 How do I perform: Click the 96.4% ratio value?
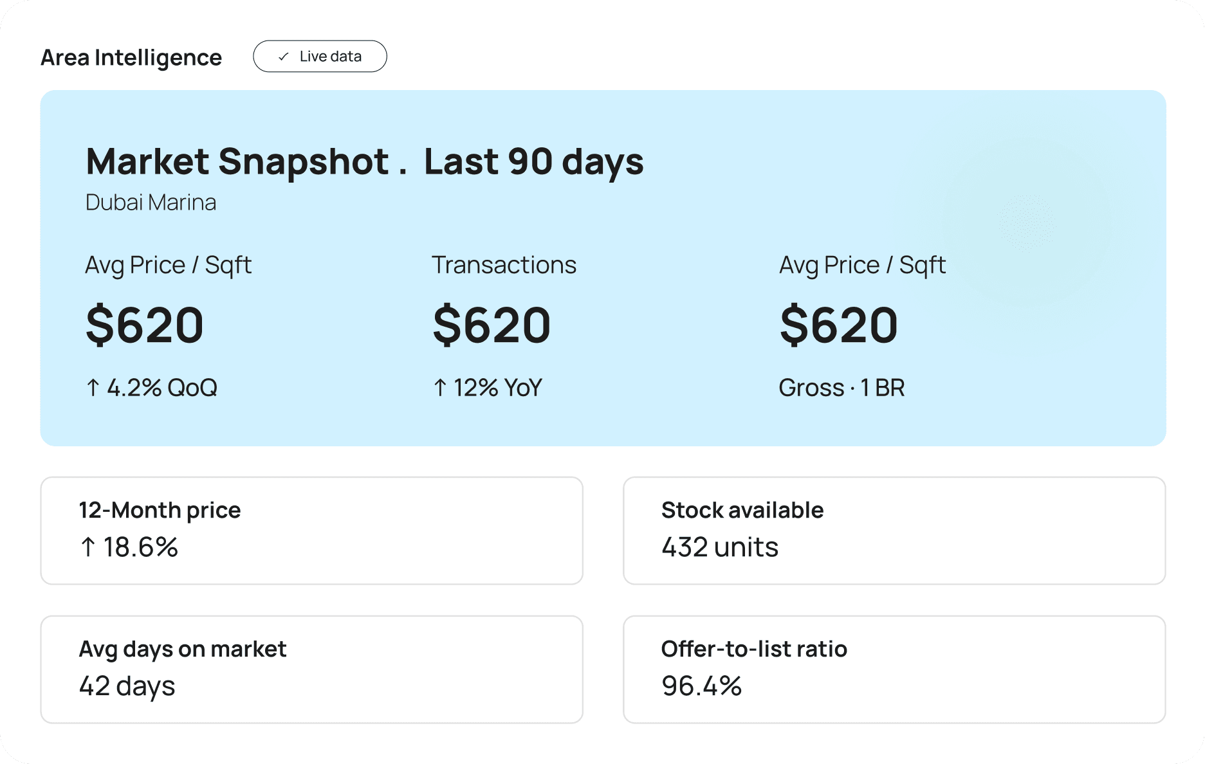click(x=702, y=686)
